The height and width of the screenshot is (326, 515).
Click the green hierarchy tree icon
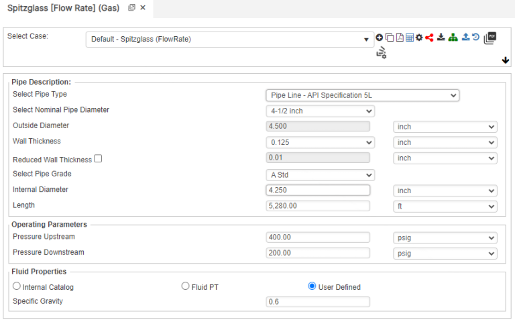point(453,38)
